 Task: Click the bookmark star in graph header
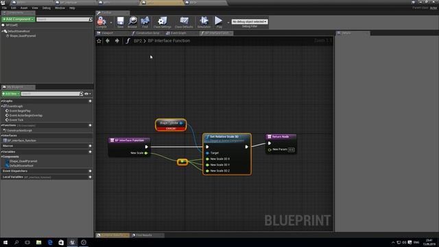tap(99, 41)
